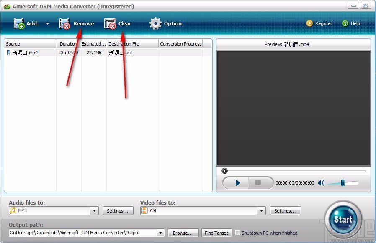Image resolution: width=376 pixels, height=243 pixels.
Task: Clear the conversion list
Action: [118, 23]
